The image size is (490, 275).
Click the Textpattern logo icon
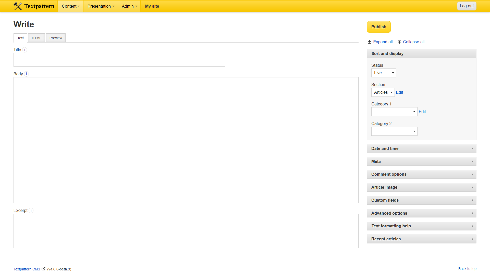point(18,6)
